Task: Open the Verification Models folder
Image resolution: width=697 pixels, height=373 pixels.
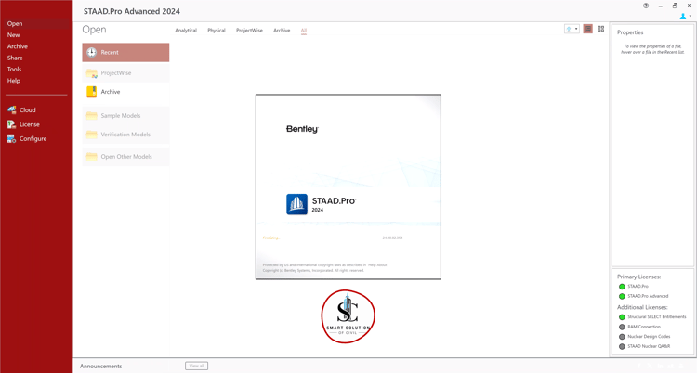Action: 125,135
